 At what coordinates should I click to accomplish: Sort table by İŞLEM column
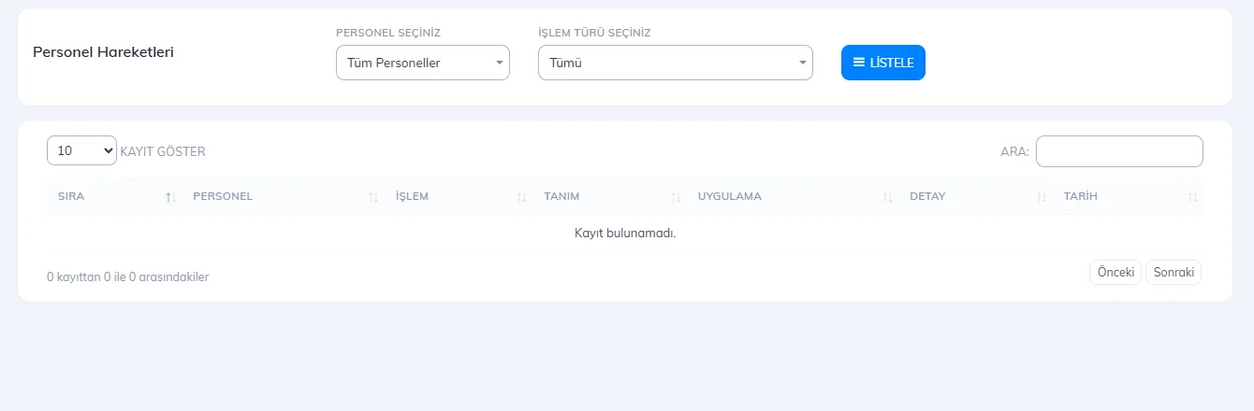459,196
